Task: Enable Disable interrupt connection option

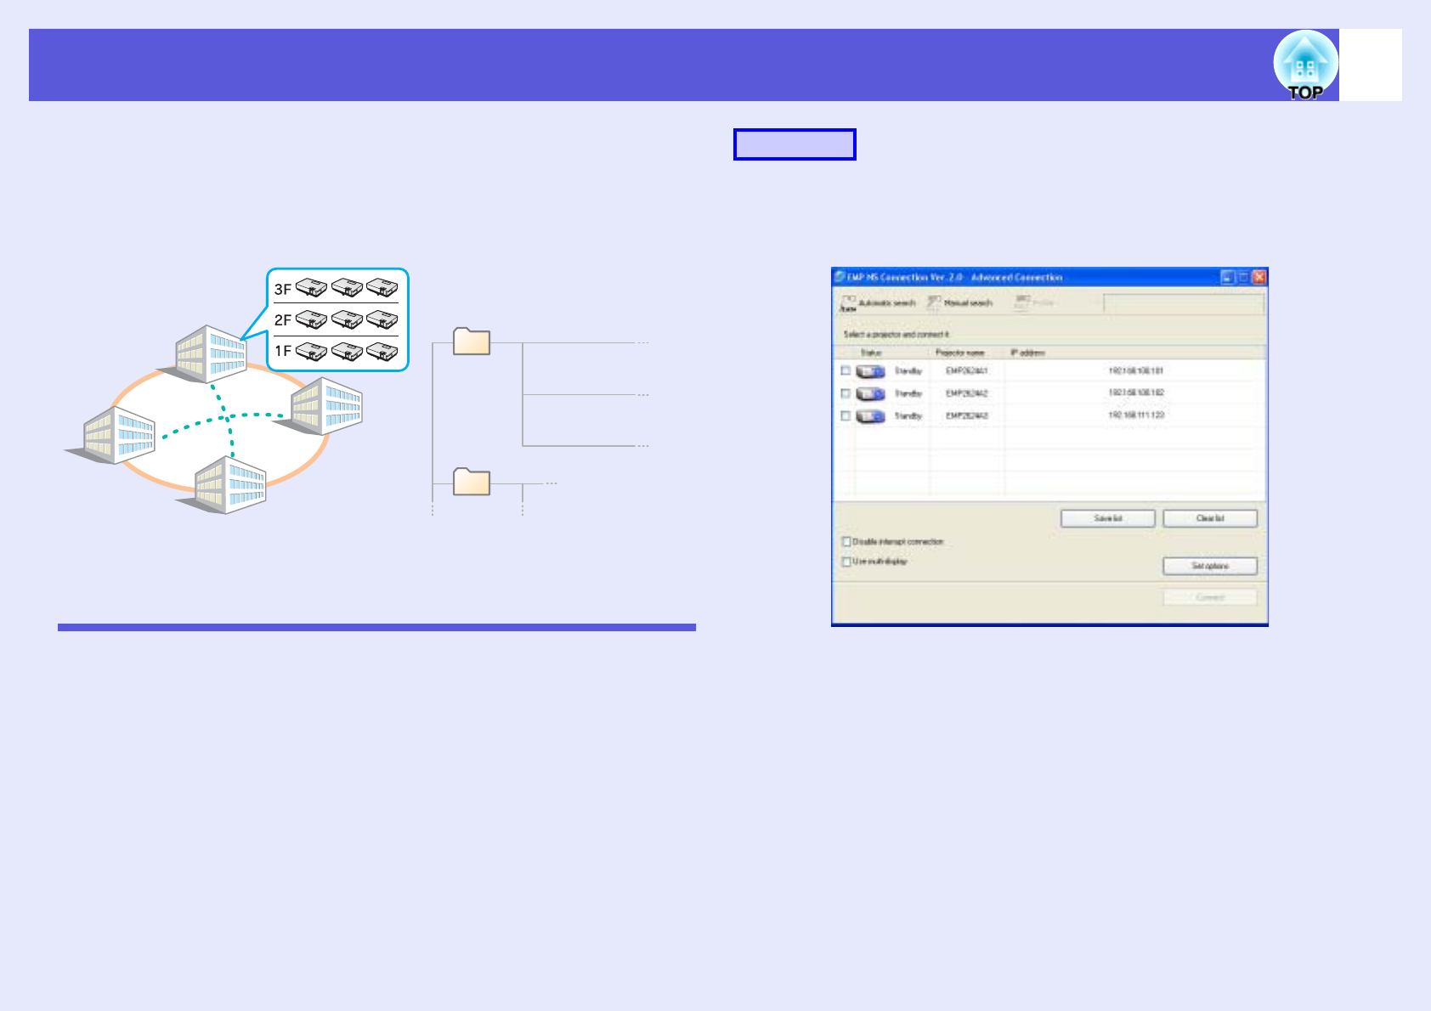Action: pos(846,541)
